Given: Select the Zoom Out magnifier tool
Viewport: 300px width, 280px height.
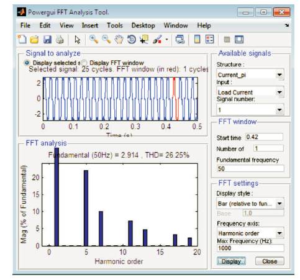Looking at the screenshot, I should [106, 39].
